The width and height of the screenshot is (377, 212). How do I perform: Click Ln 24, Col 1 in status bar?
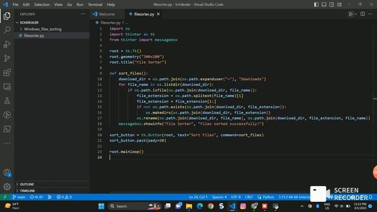tap(198, 197)
